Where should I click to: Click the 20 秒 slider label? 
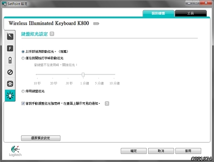click(54, 83)
